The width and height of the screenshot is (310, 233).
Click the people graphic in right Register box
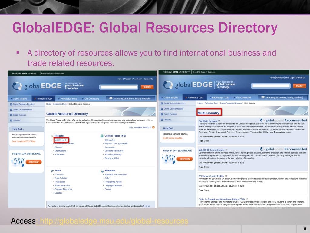coord(169,159)
